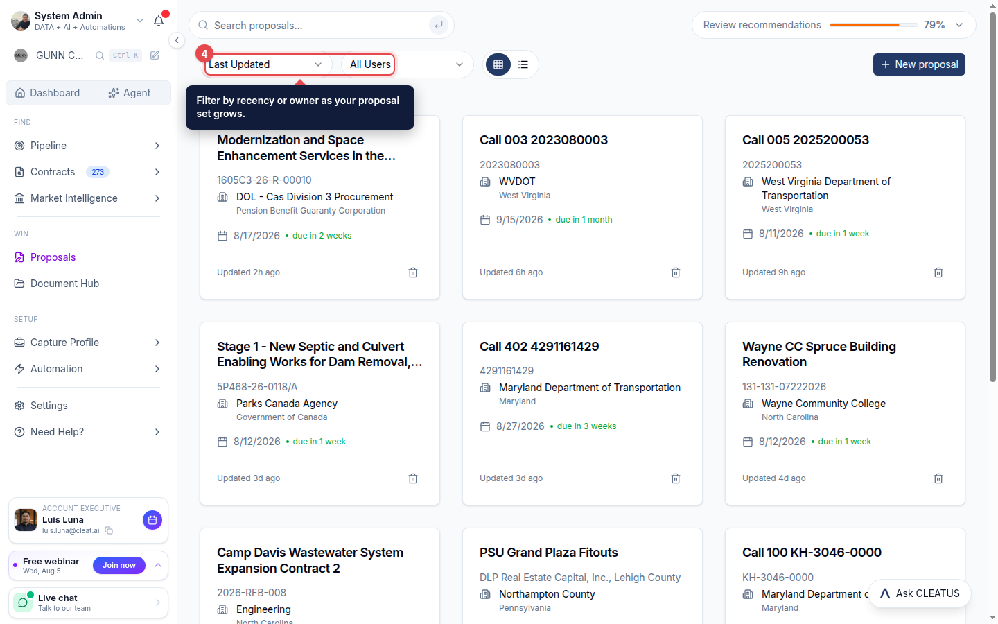Click the Pipeline target icon
998x624 pixels.
[19, 146]
